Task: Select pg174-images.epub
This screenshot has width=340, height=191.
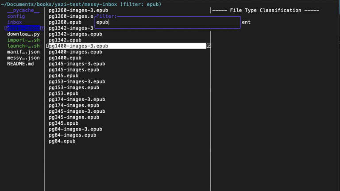Action: (x=74, y=105)
